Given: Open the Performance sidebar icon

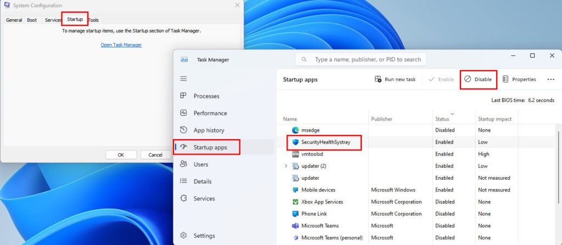Looking at the screenshot, I should pyautogui.click(x=183, y=113).
